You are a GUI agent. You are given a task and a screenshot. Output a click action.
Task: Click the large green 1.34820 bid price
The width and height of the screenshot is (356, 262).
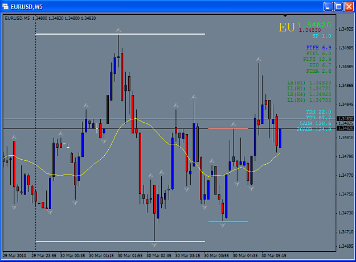pyautogui.click(x=314, y=24)
